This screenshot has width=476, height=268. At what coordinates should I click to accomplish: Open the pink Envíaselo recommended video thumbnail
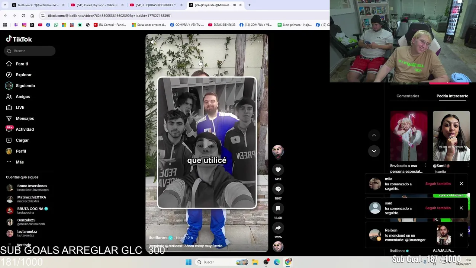coord(409,136)
